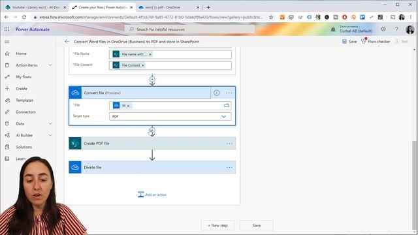Image resolution: width=418 pixels, height=235 pixels.
Task: Open Create PDF file ellipsis menu
Action: pyautogui.click(x=229, y=144)
